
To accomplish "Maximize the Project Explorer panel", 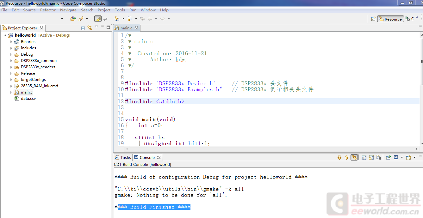I will pyautogui.click(x=108, y=27).
